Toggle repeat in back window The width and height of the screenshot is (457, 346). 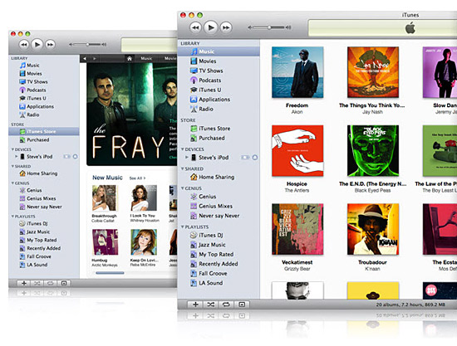[51, 283]
